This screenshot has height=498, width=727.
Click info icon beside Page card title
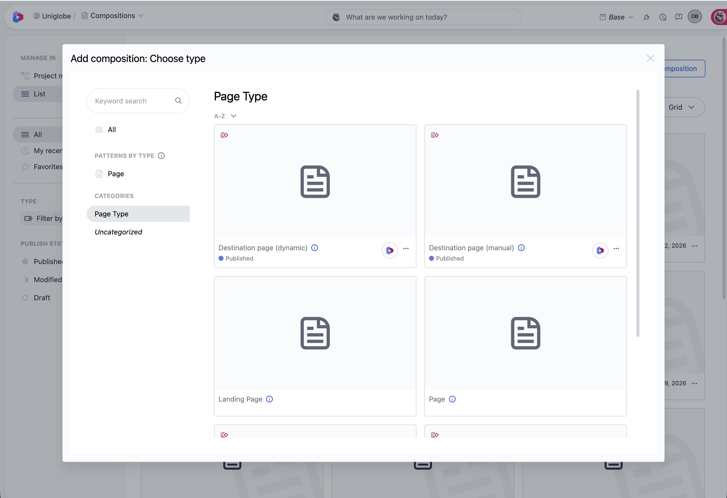tap(452, 399)
